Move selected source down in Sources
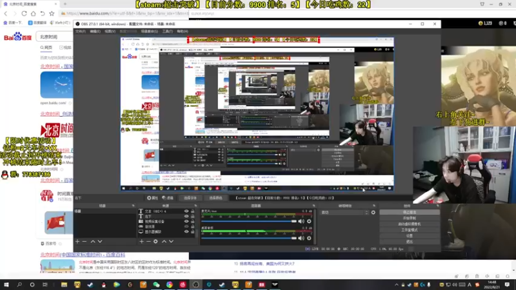Image resolution: width=516 pixels, height=290 pixels. click(171, 241)
